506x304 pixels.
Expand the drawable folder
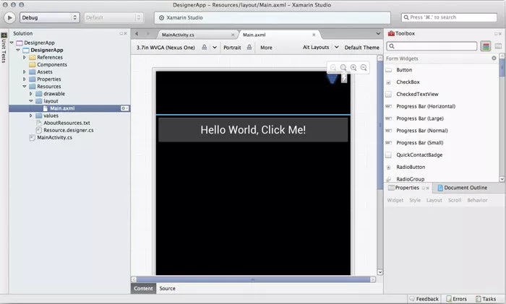(x=31, y=94)
